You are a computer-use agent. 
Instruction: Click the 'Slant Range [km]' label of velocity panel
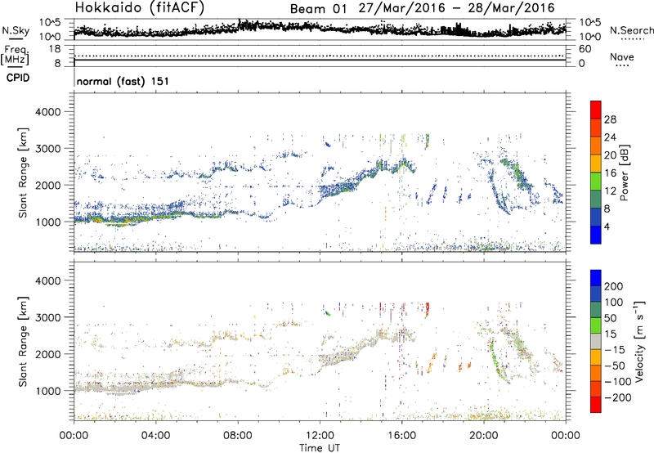tap(23, 342)
